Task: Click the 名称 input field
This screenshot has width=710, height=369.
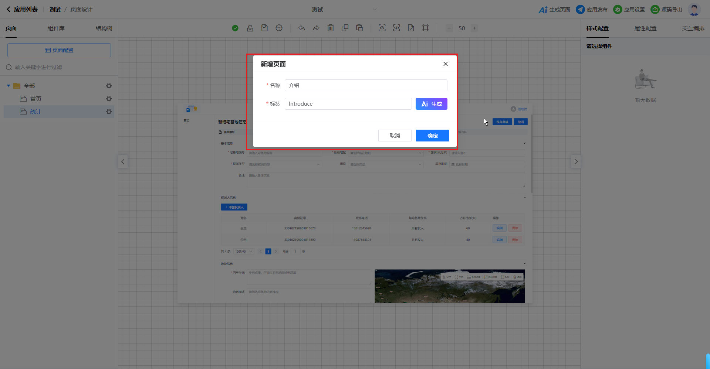Action: click(x=366, y=85)
